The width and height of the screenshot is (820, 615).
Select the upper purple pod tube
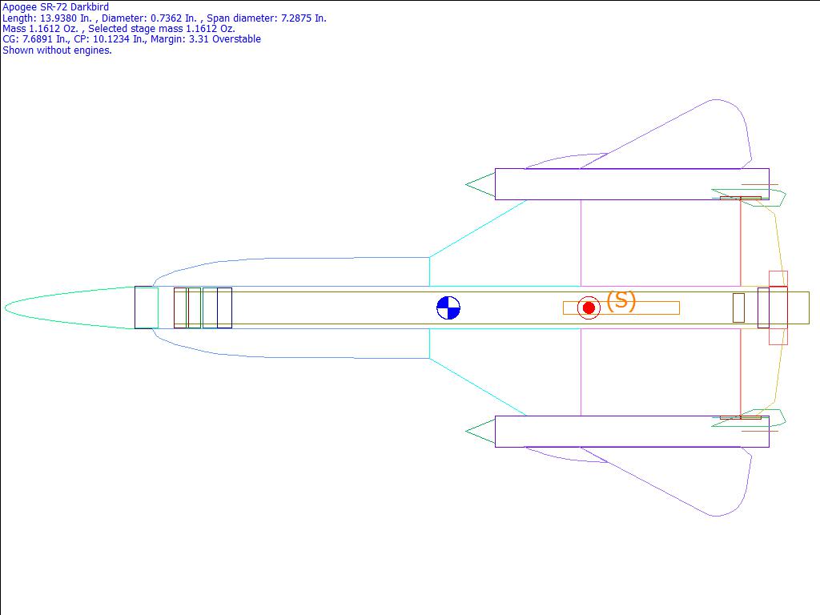click(631, 184)
